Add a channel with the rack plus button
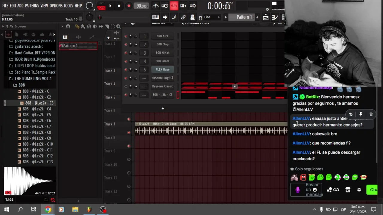383x215 pixels. [163, 108]
